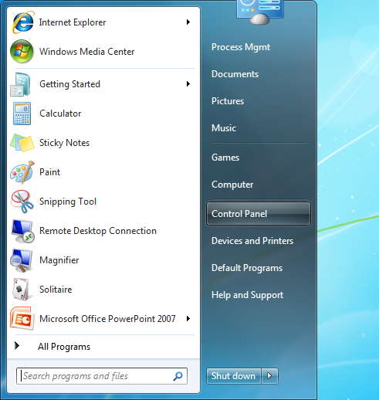Open Default Programs
Image resolution: width=379 pixels, height=400 pixels.
click(247, 268)
